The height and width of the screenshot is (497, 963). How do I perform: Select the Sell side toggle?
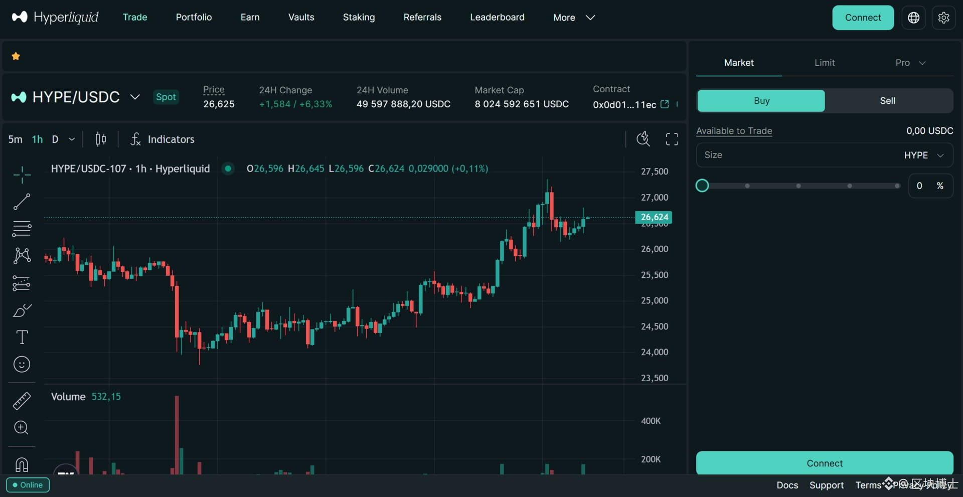coord(887,101)
